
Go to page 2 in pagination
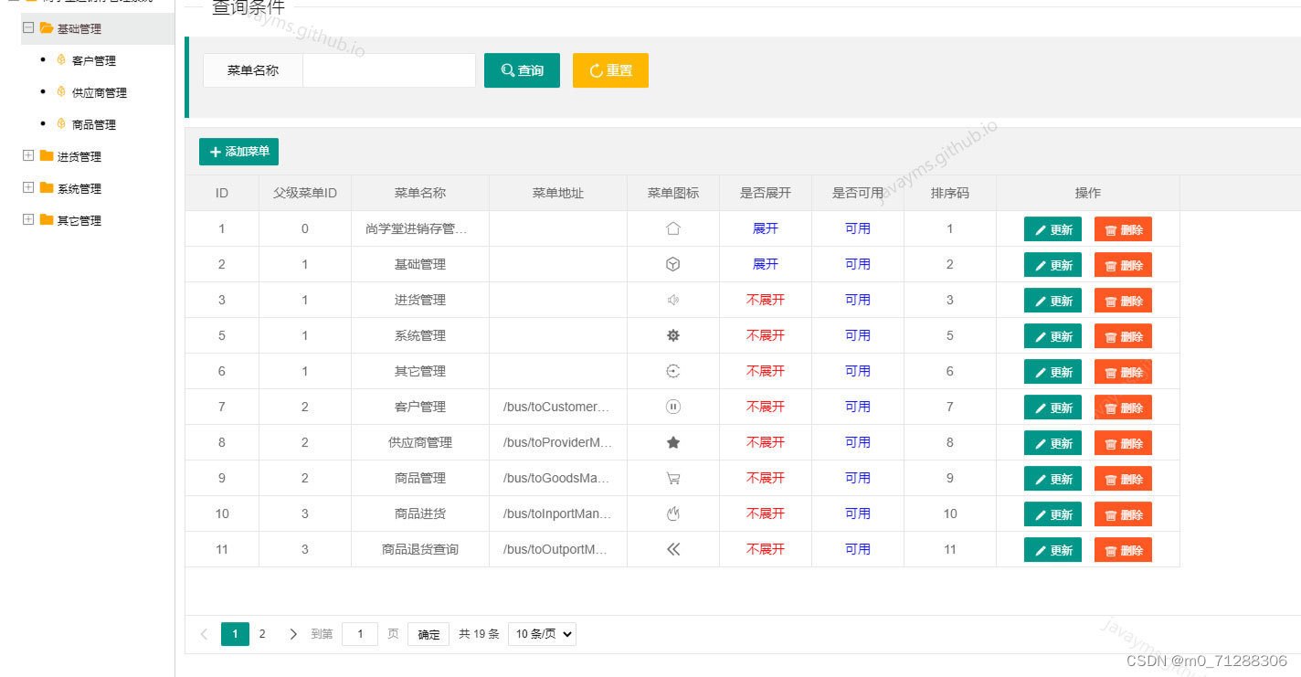262,634
